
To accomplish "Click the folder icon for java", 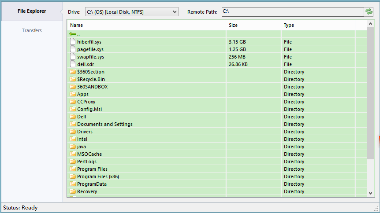I will coord(72,147).
